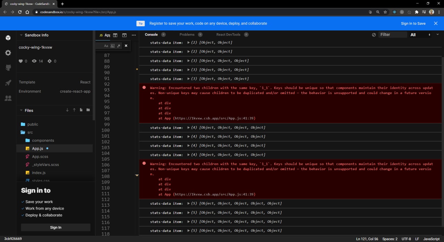Click the React DevTools browser extension icon

pos(394,12)
